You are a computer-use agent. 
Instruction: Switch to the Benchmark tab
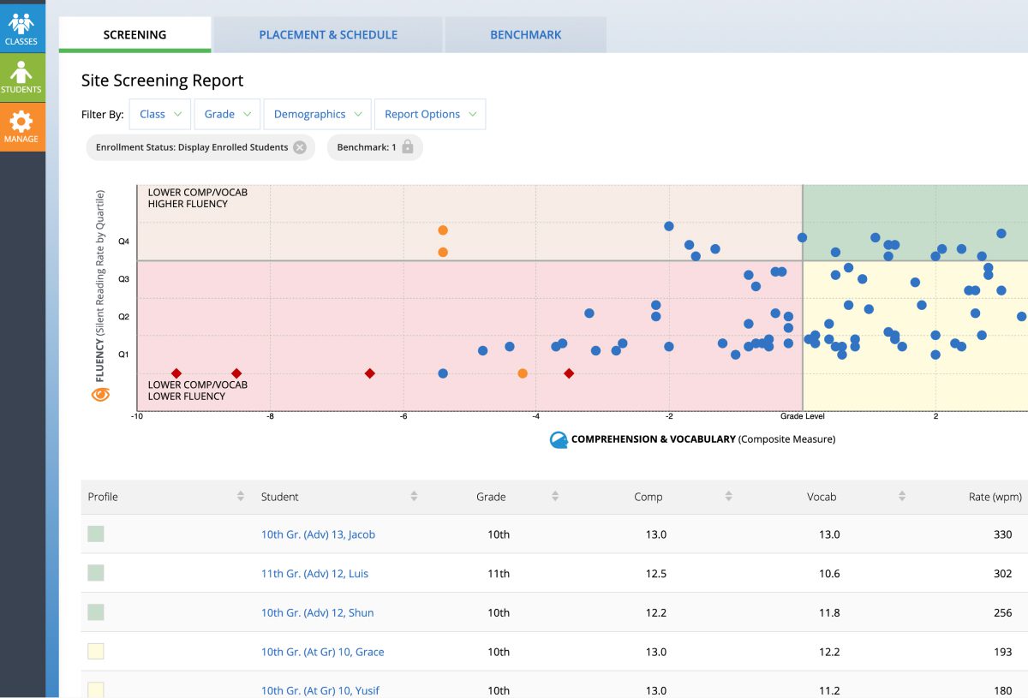point(525,35)
